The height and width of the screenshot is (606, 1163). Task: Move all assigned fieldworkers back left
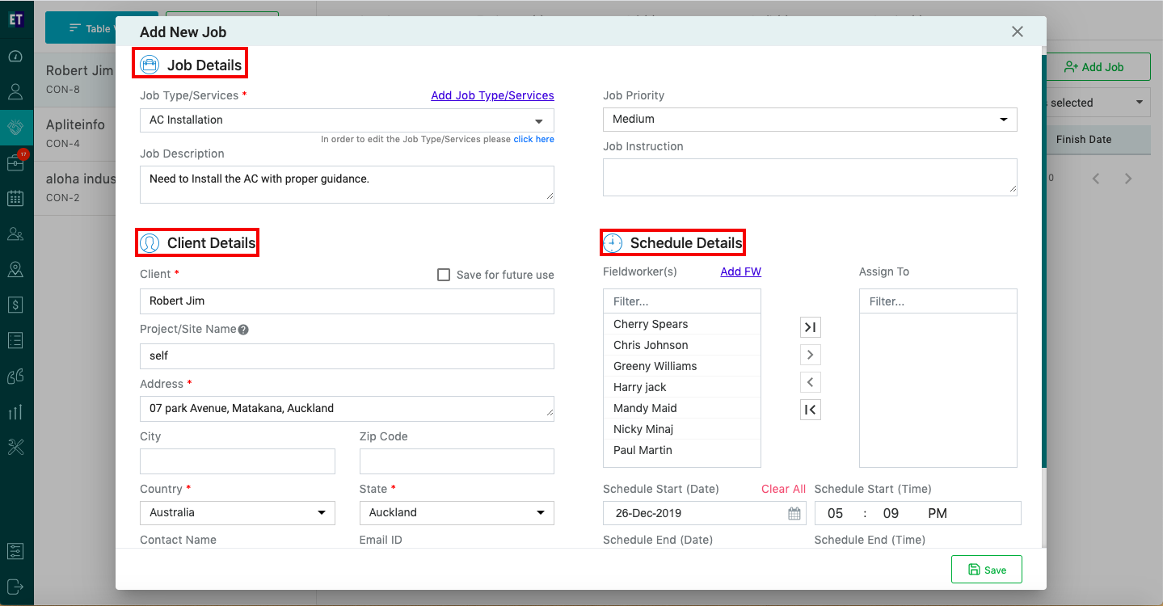click(x=810, y=410)
